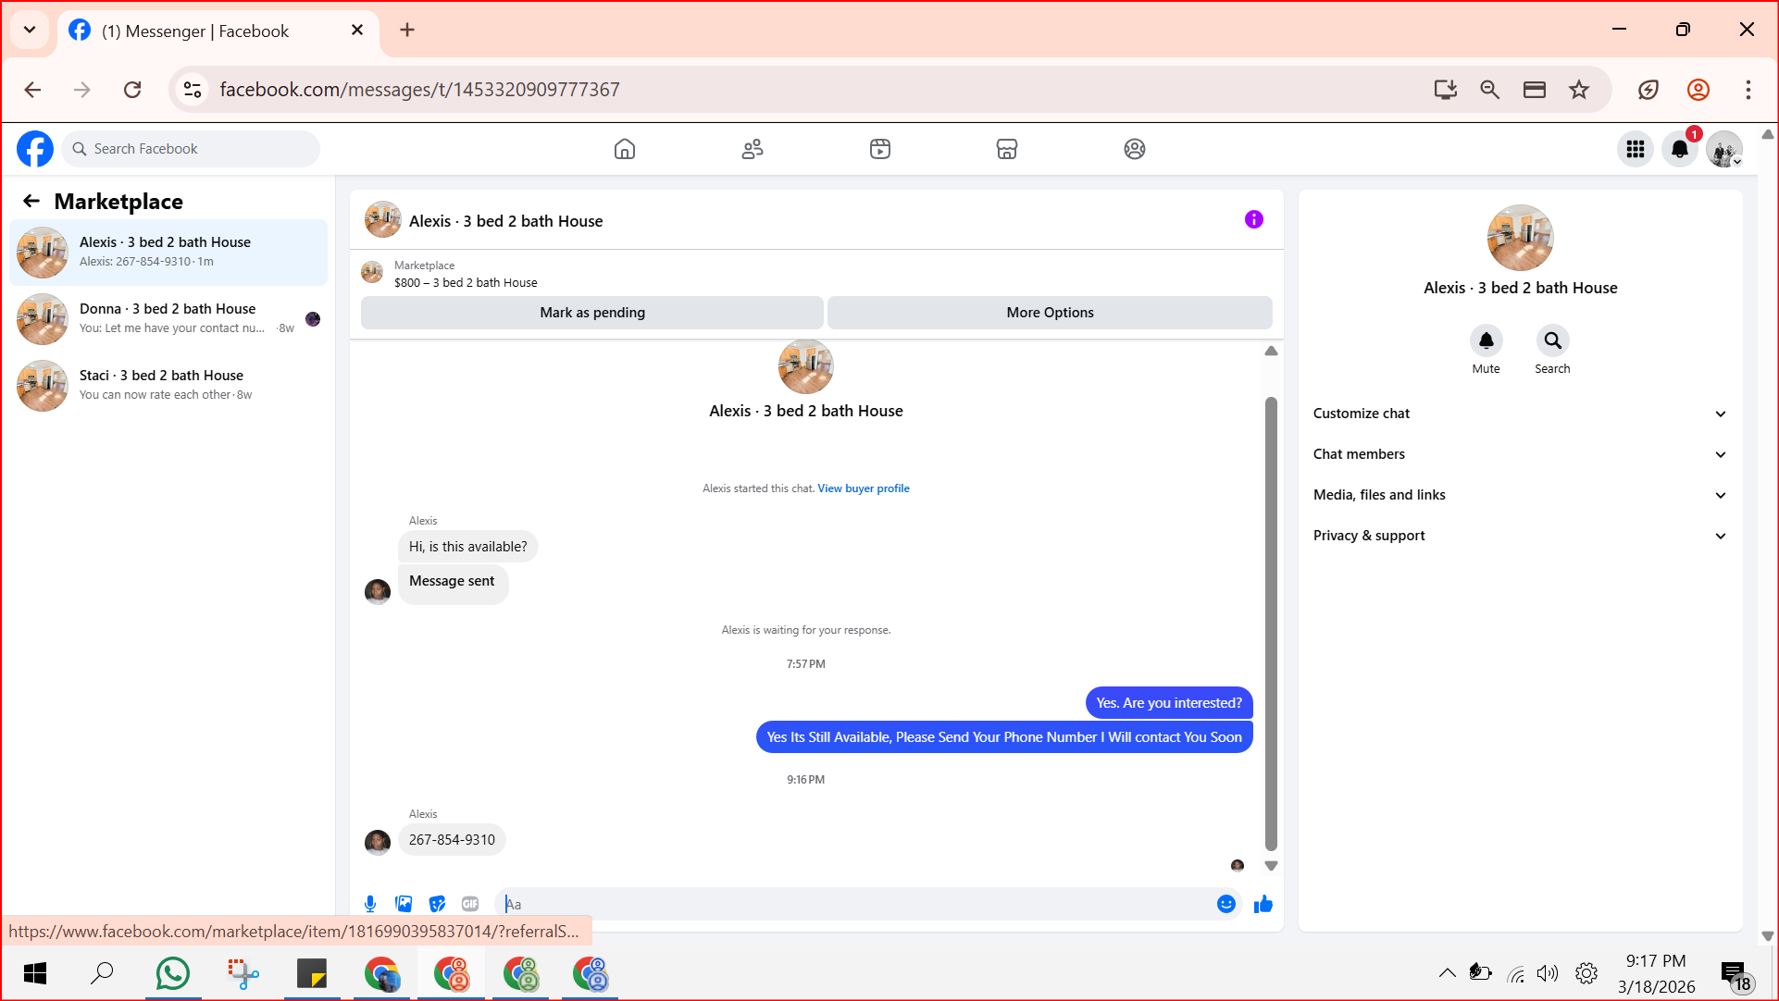
Task: Click the voice clip microphone icon
Action: 370,904
